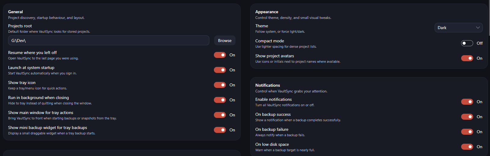The height and width of the screenshot is (156, 490).
Task: Click Browse for projects root folder
Action: (225, 40)
